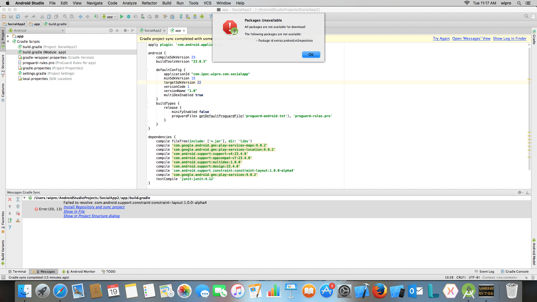
Task: Click the Project Structure icon
Action: (x=172, y=17)
